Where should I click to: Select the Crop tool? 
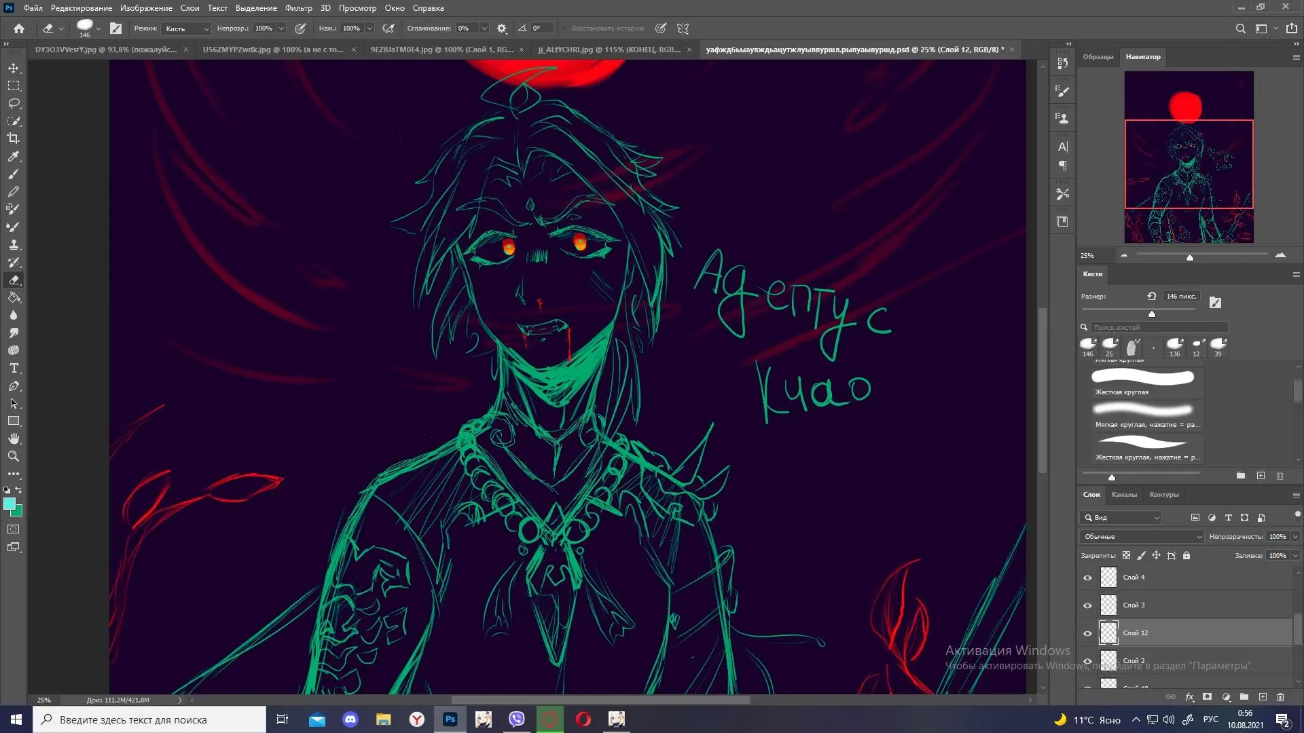tap(14, 138)
